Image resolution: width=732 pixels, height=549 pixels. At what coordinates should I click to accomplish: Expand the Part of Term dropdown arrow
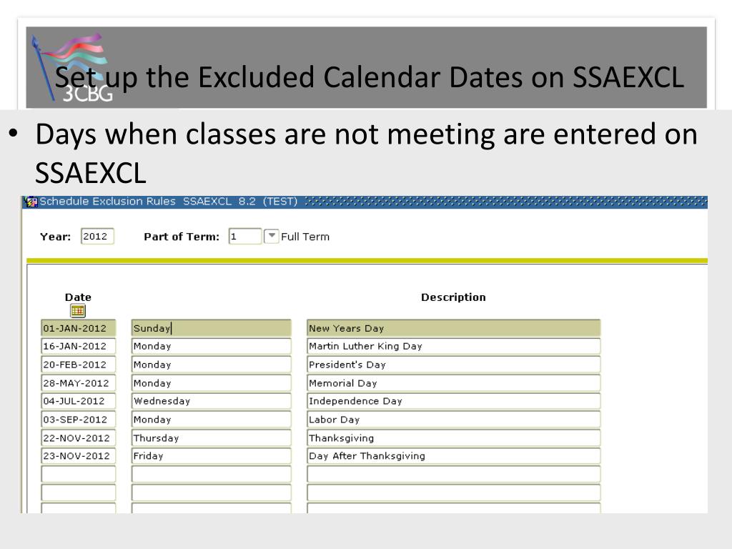tap(271, 236)
